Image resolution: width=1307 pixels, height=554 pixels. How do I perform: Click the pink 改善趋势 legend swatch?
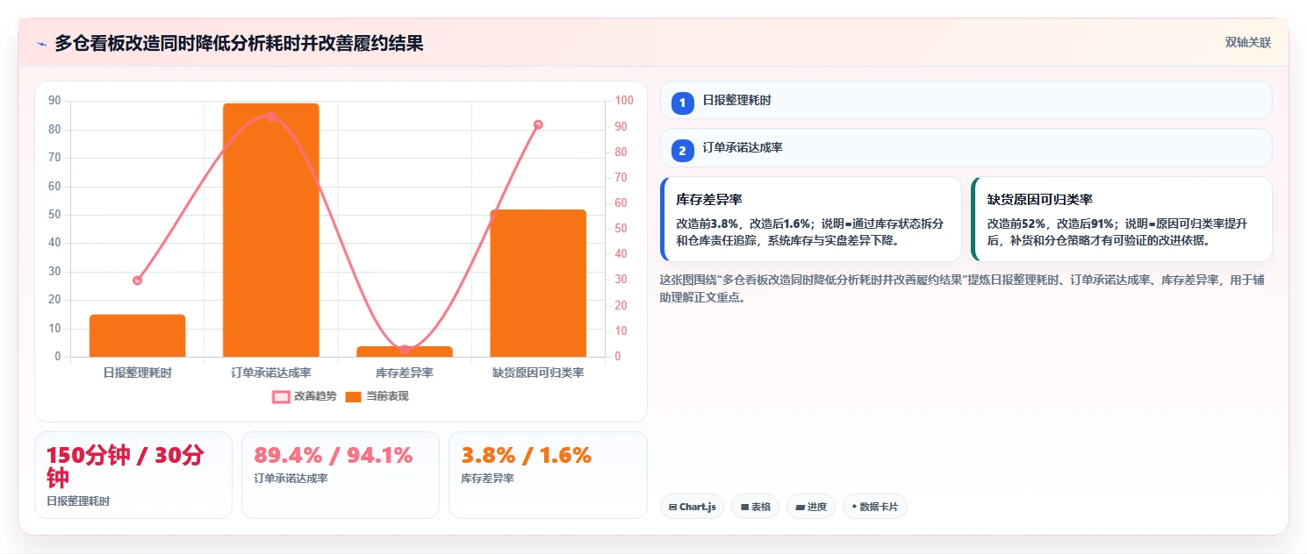pyautogui.click(x=281, y=396)
